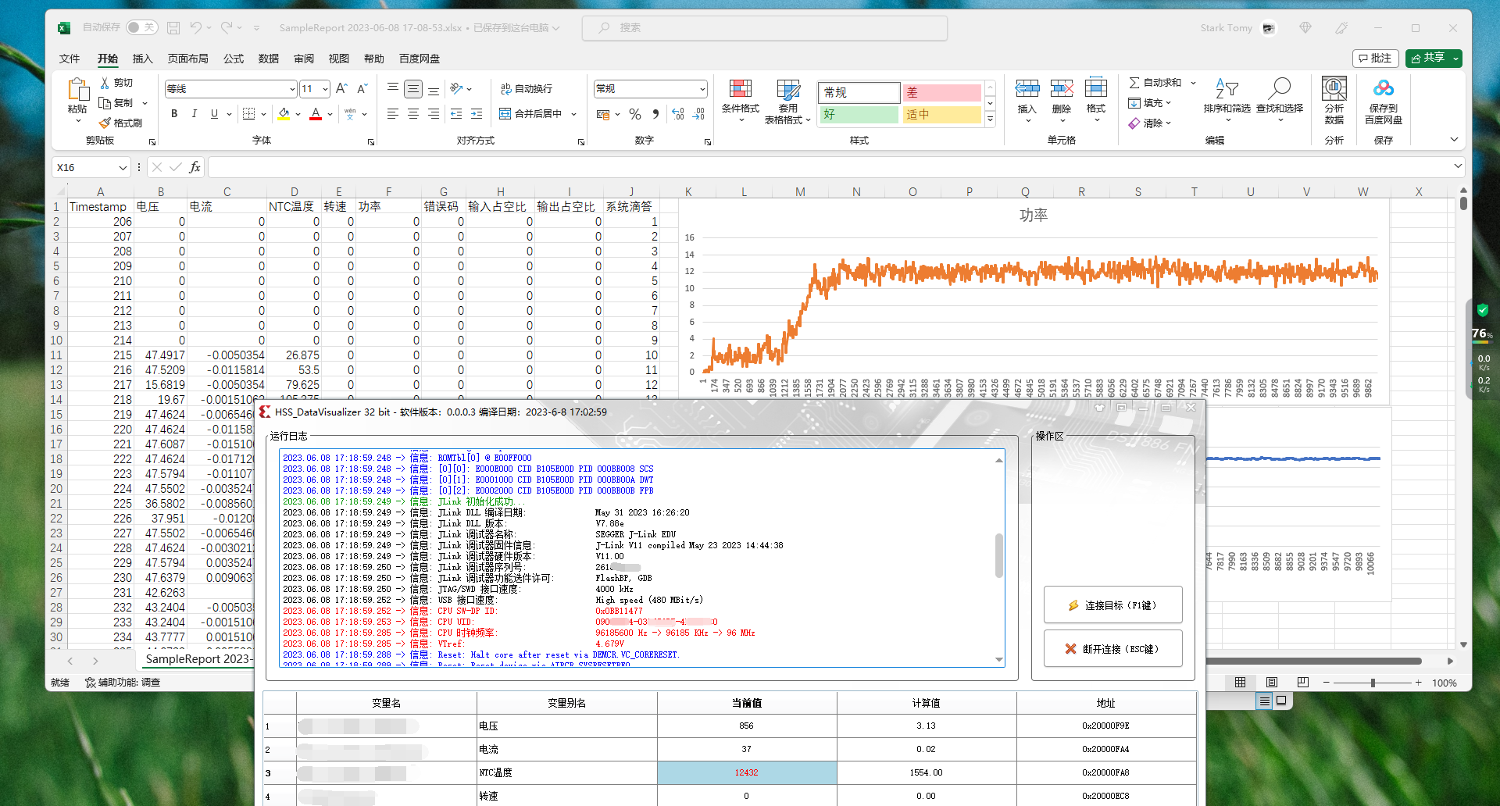Expand the cell styles gallery
The width and height of the screenshot is (1500, 806).
pos(990,119)
